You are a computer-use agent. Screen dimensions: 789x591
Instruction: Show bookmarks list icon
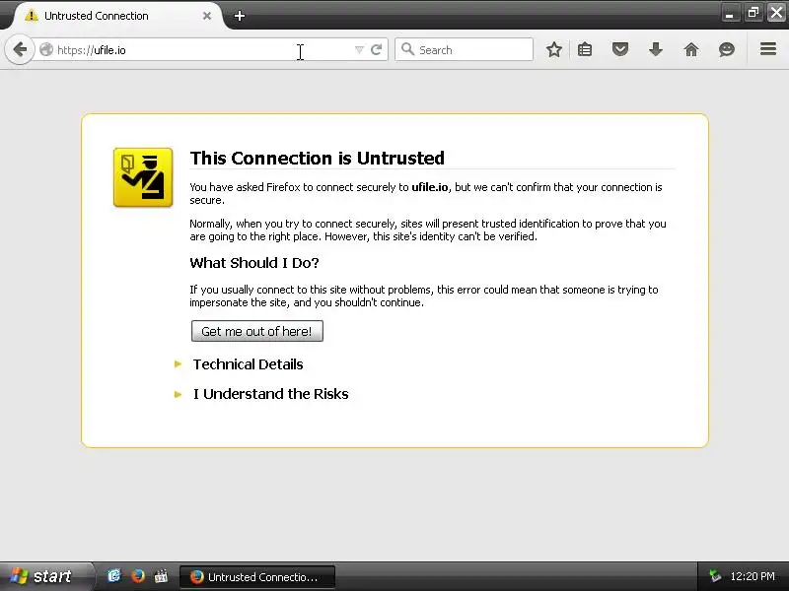pyautogui.click(x=585, y=49)
